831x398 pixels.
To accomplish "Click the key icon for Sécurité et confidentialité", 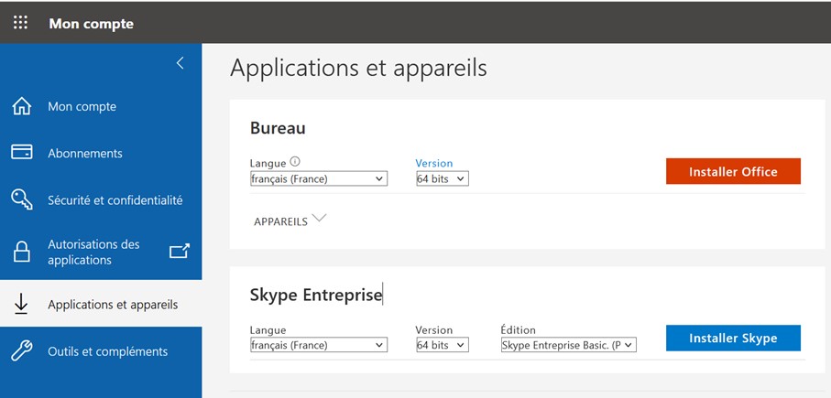I will (x=22, y=199).
